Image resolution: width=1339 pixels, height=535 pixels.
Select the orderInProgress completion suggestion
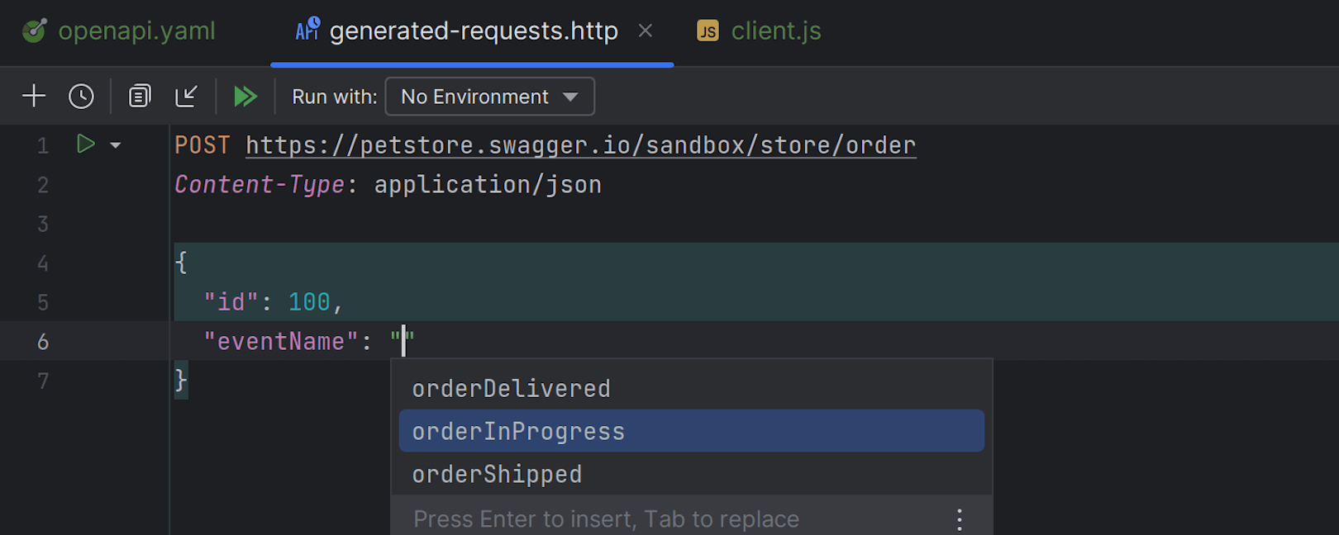pos(518,430)
